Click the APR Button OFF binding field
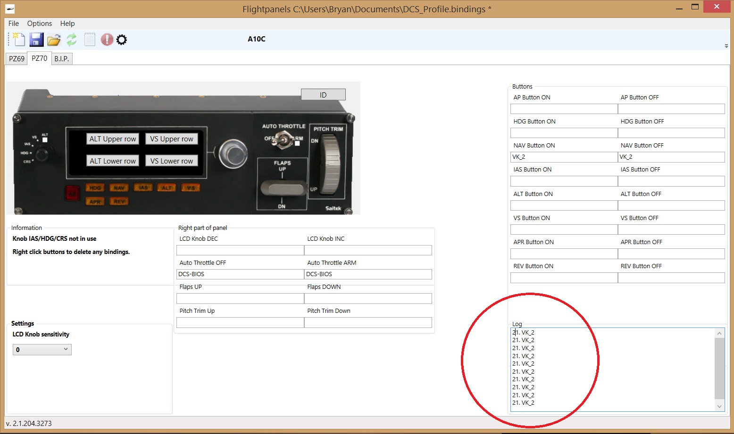This screenshot has height=434, width=734. coord(671,254)
